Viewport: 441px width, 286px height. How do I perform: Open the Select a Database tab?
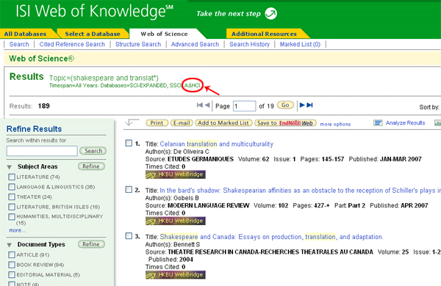pos(93,34)
